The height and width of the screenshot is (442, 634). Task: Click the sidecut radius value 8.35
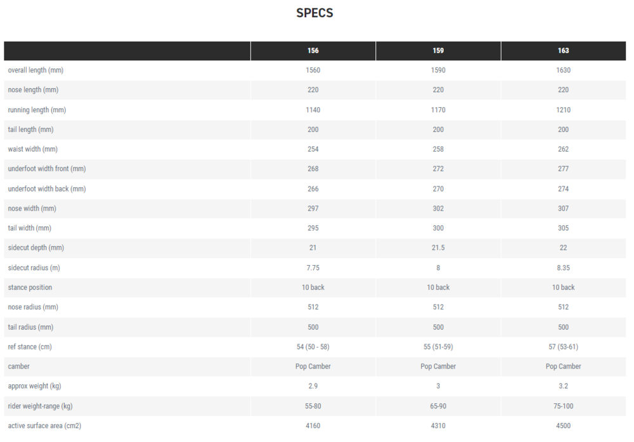564,268
